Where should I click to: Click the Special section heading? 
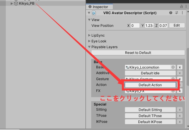tap(100, 104)
